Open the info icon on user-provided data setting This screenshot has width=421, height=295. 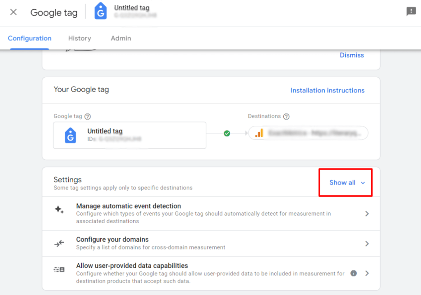353,273
